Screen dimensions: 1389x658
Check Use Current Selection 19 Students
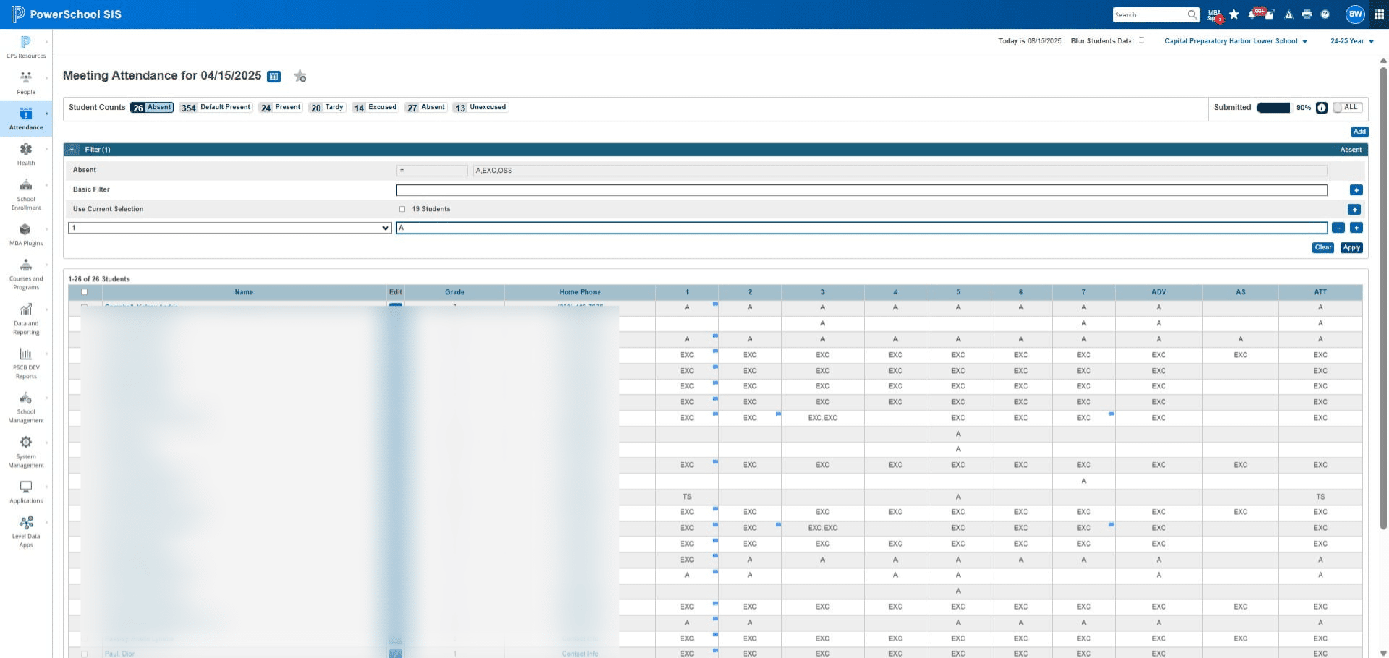tap(402, 209)
